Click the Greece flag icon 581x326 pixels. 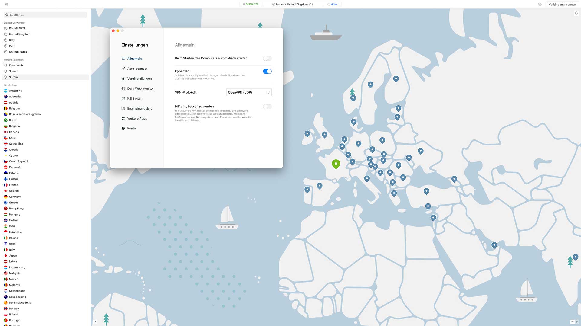(x=5, y=203)
